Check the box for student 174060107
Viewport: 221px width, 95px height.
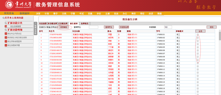point(198,53)
